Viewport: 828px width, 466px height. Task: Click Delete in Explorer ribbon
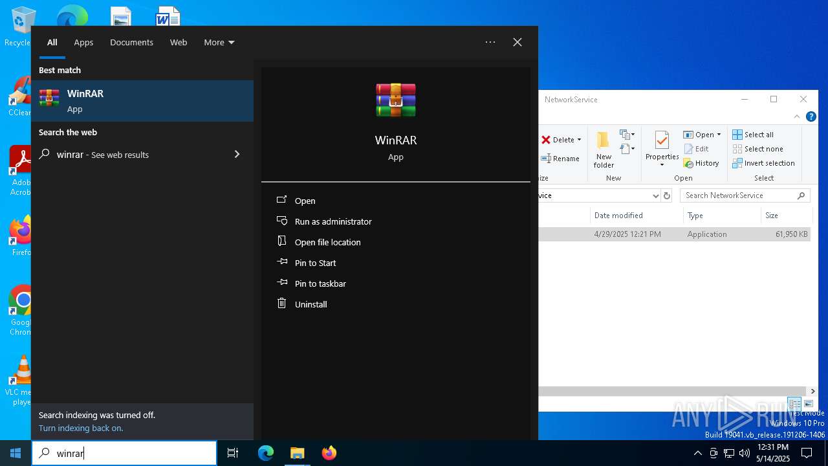(x=558, y=140)
